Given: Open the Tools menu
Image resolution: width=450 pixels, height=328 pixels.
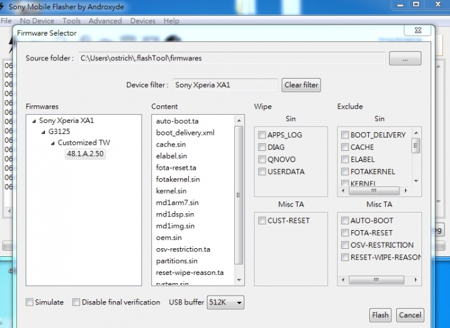Looking at the screenshot, I should [71, 21].
